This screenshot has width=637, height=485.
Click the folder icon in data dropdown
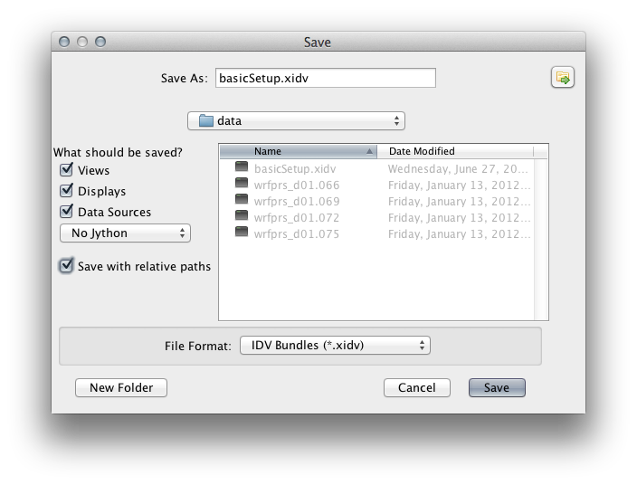204,120
